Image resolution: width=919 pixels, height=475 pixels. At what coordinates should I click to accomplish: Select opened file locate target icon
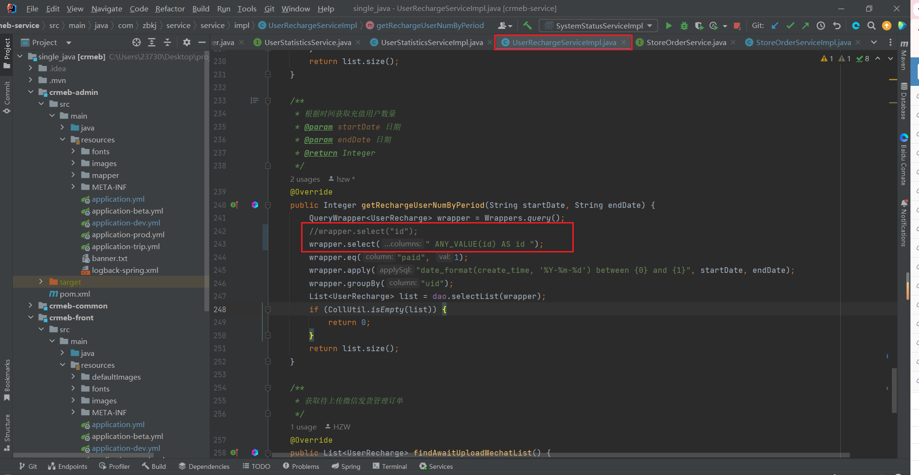(x=137, y=42)
